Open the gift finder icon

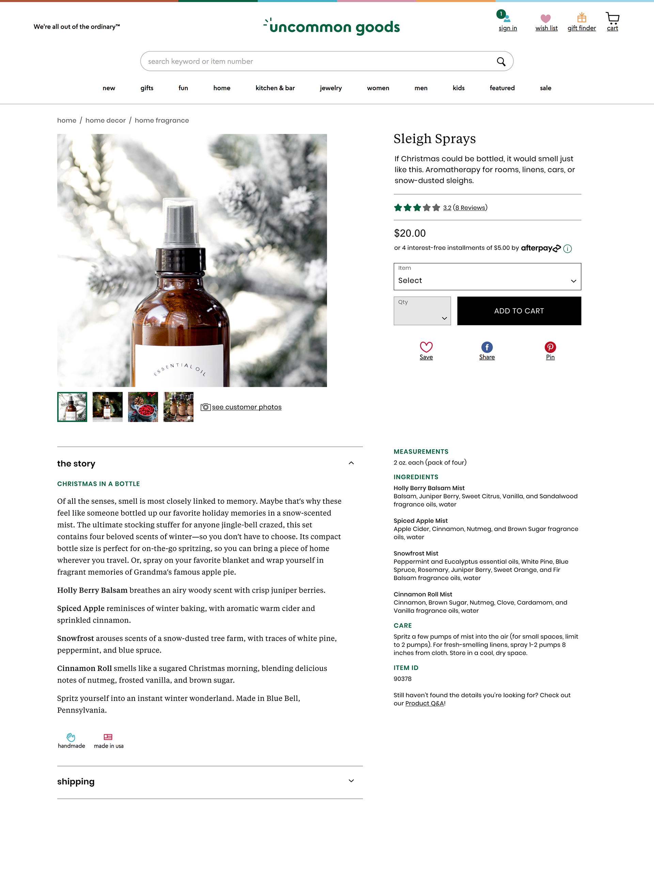(581, 17)
